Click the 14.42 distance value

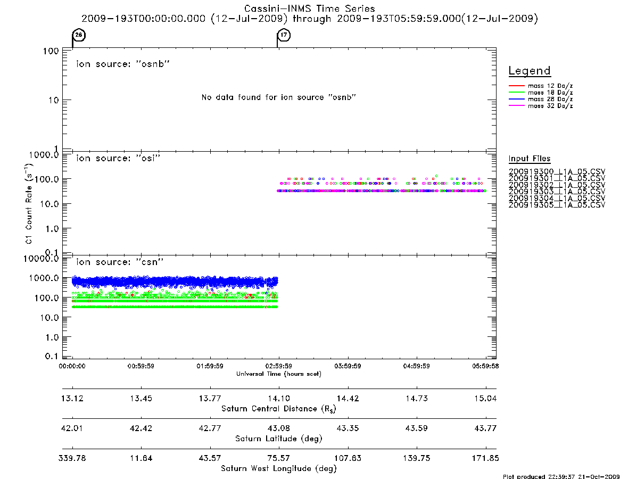pos(348,398)
